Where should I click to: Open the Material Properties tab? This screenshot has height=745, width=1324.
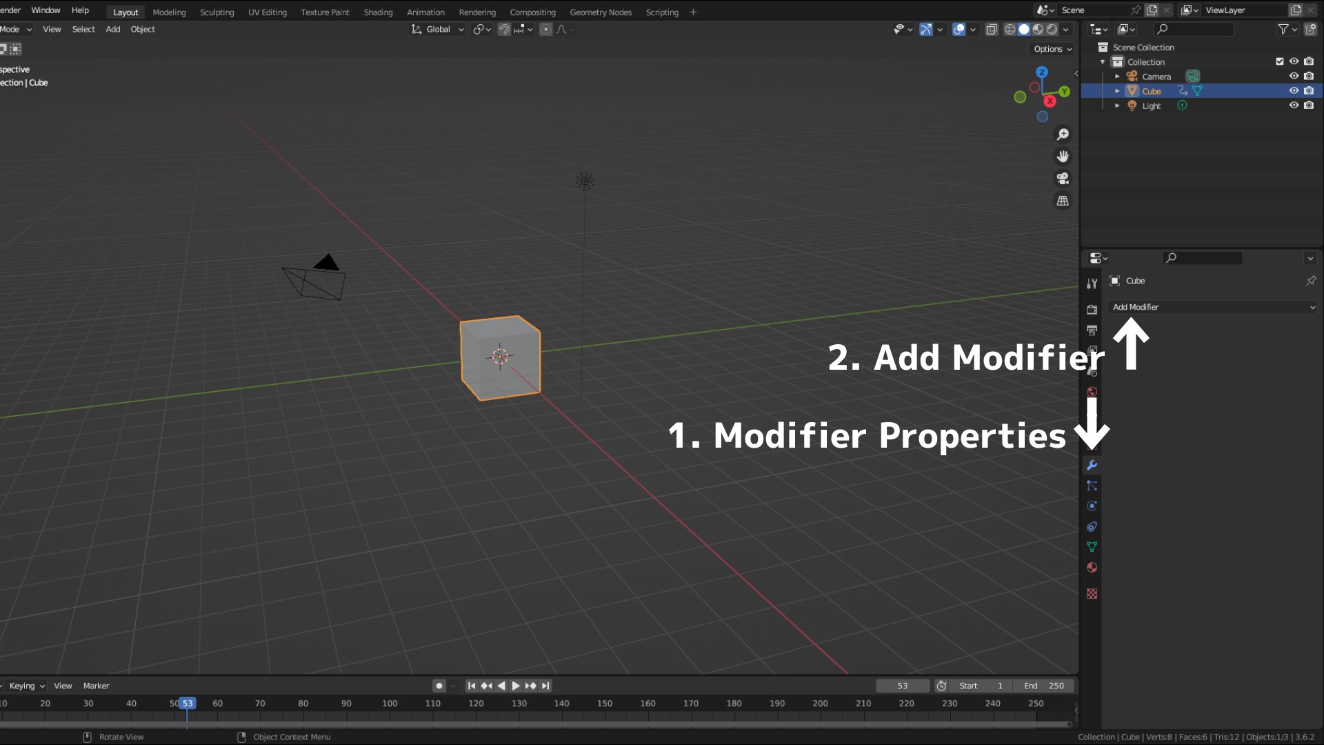1092,568
